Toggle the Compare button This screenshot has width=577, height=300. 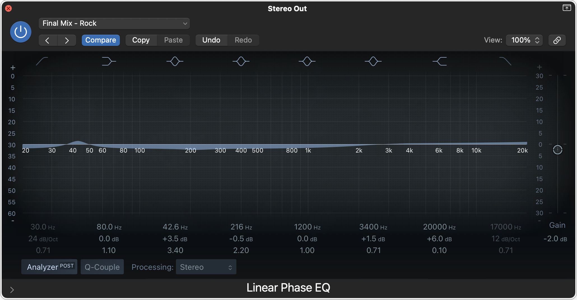(x=101, y=40)
